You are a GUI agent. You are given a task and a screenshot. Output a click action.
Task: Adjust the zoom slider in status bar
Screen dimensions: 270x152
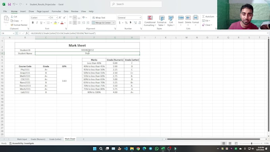tap(252, 143)
